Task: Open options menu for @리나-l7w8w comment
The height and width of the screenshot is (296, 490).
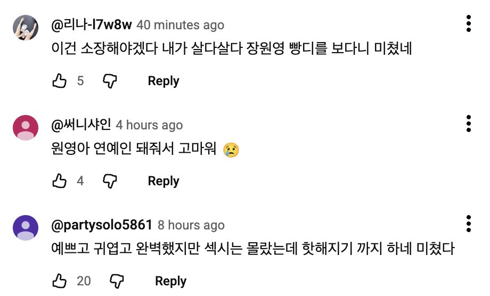Action: (468, 23)
